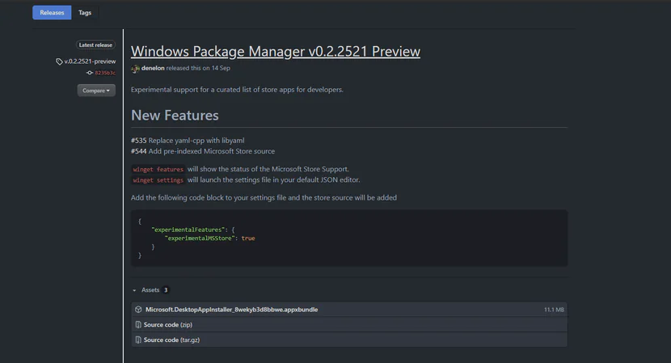
Task: Click denelon's avatar image
Action: 135,69
